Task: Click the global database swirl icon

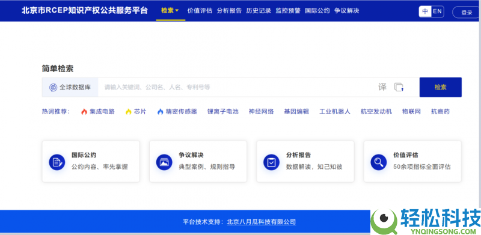Action: click(53, 87)
